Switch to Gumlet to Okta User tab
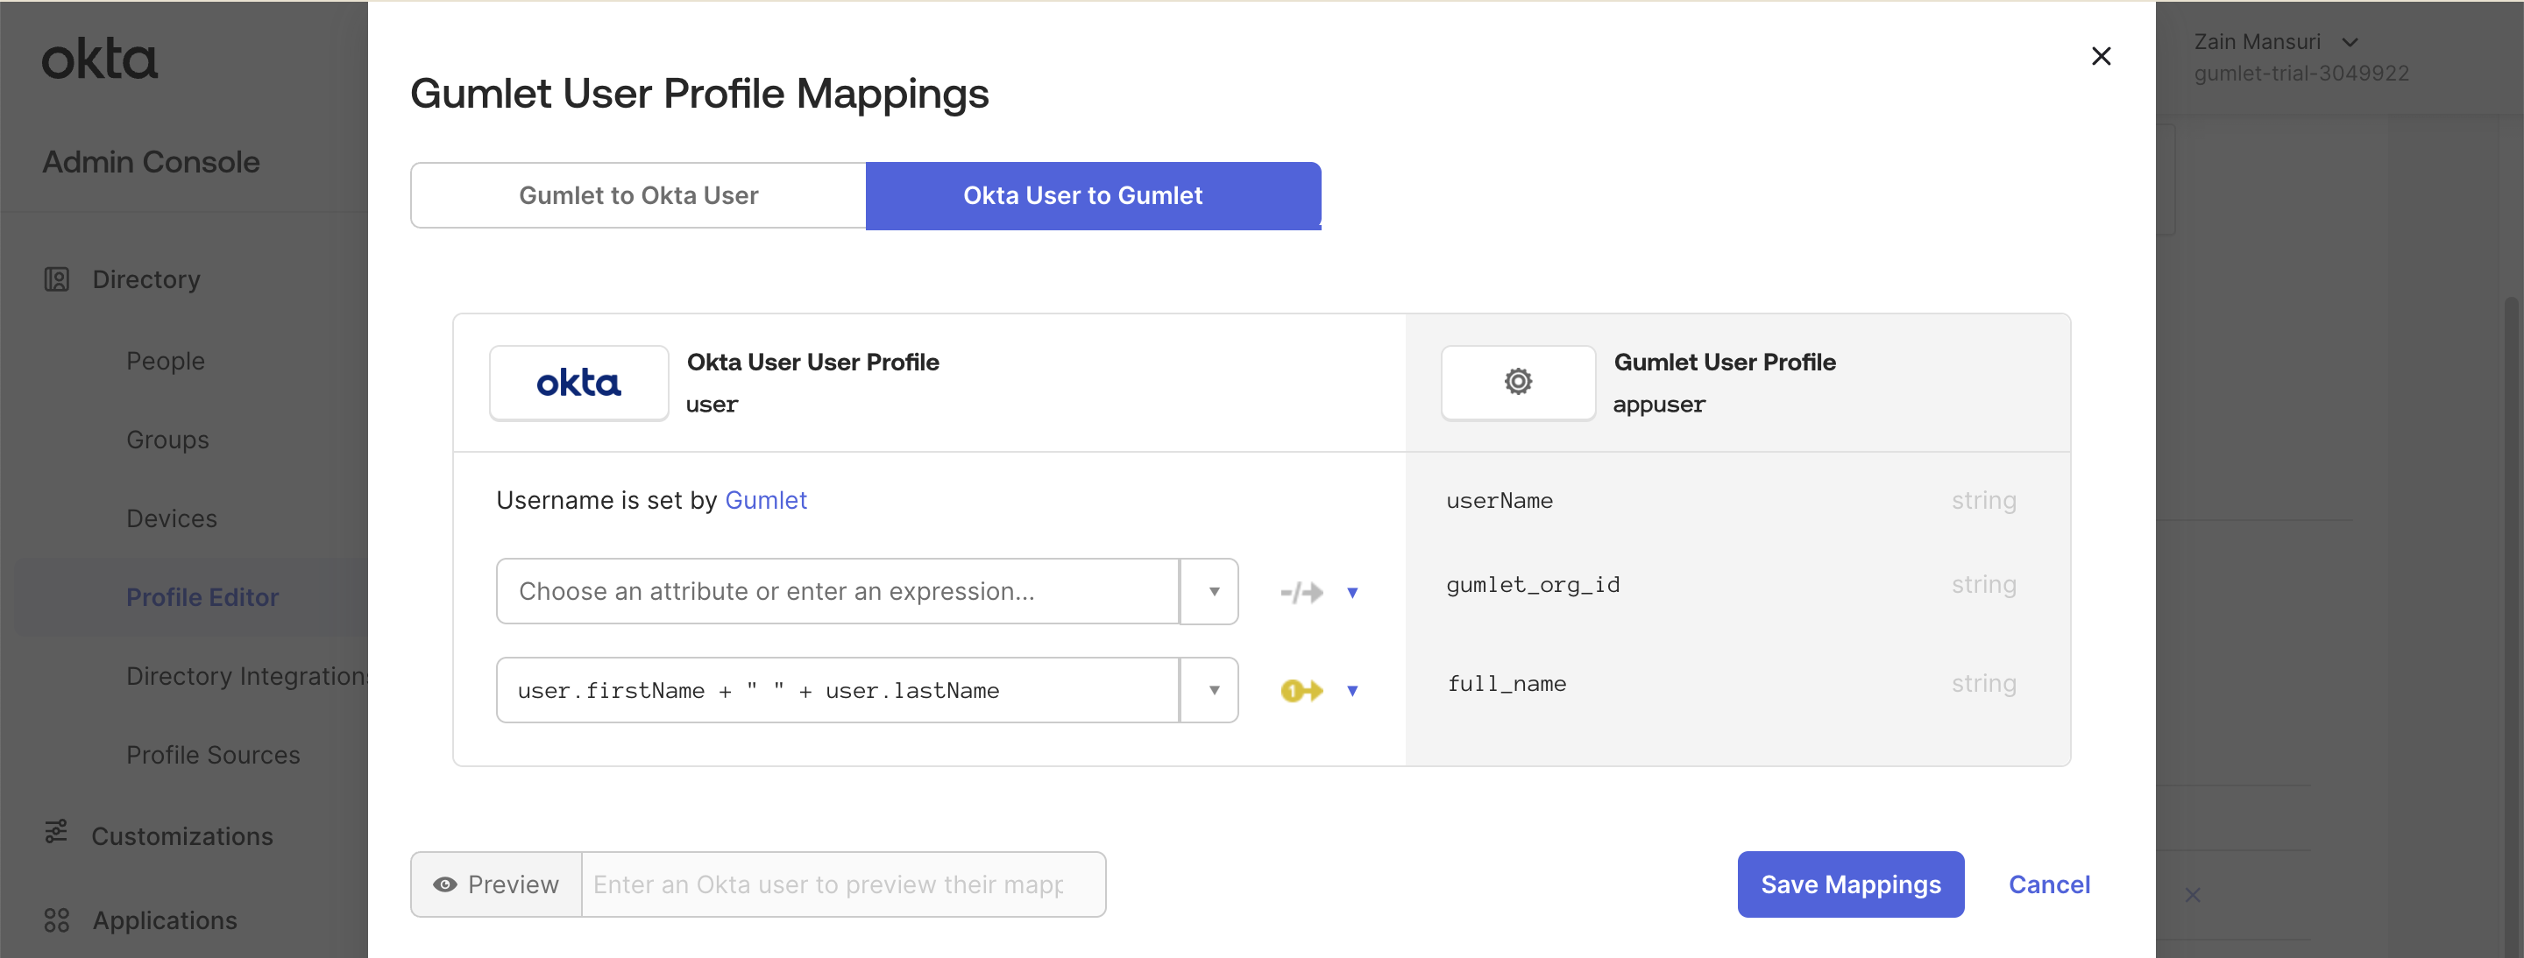 tap(638, 195)
